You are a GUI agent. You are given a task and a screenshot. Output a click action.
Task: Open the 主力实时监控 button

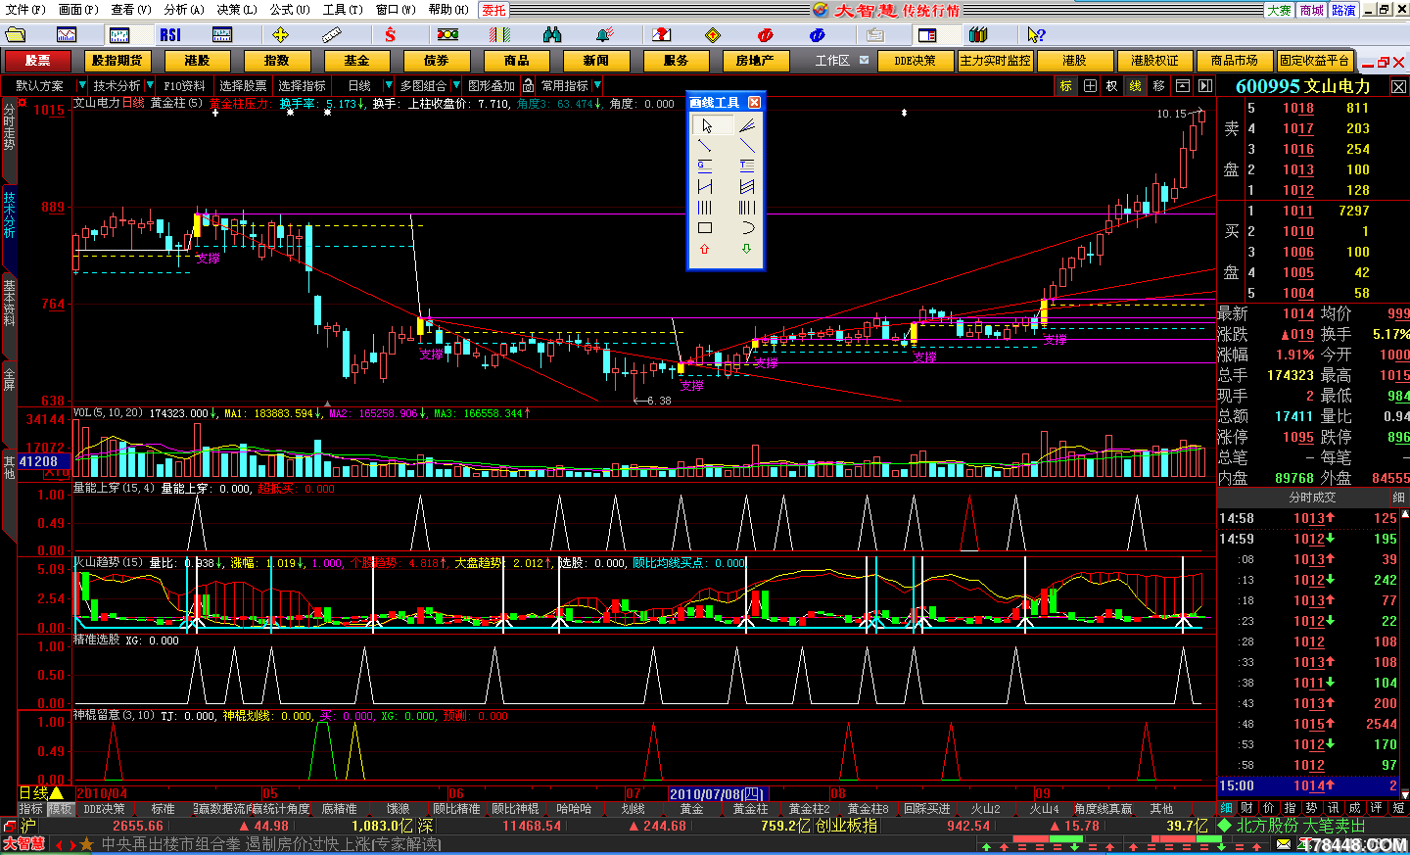[995, 61]
